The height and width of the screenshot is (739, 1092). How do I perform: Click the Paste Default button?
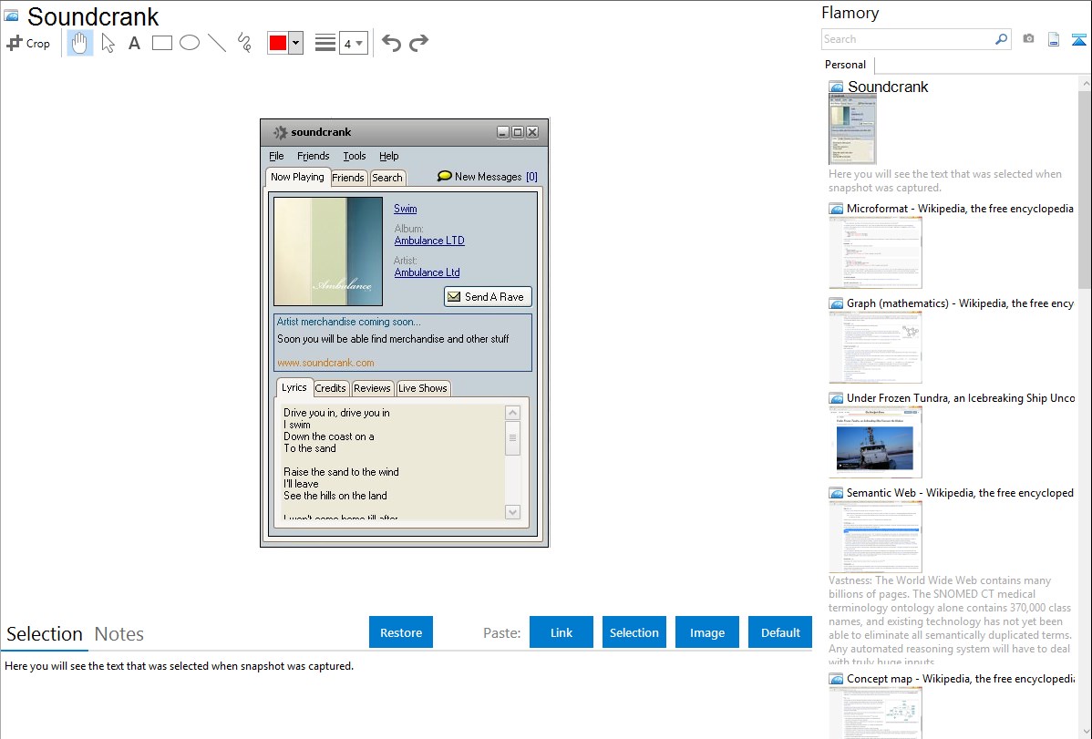point(780,632)
